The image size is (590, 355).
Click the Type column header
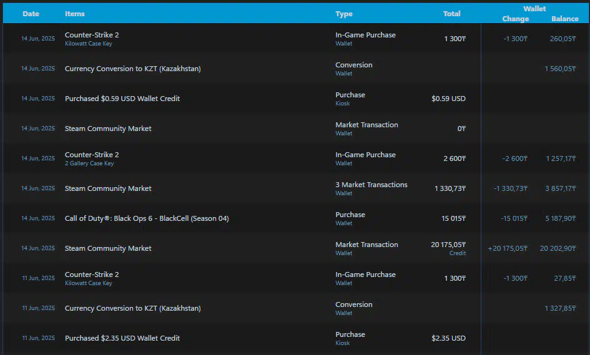(x=344, y=14)
